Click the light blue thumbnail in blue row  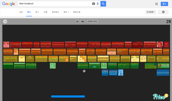click(121, 73)
